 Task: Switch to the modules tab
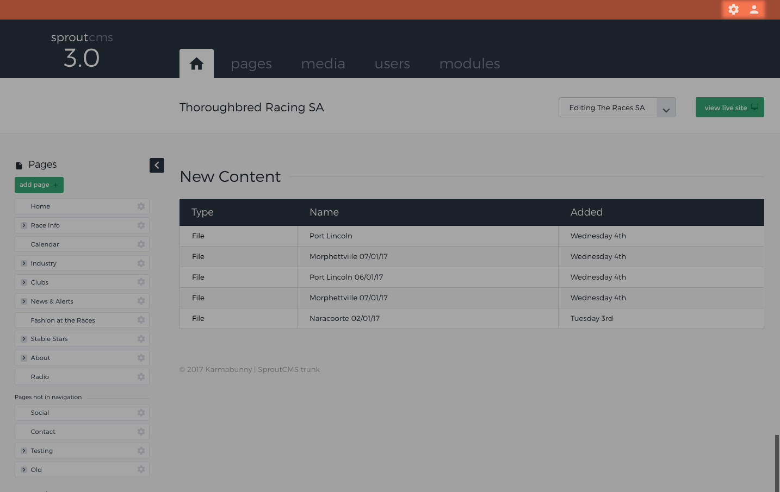point(469,64)
